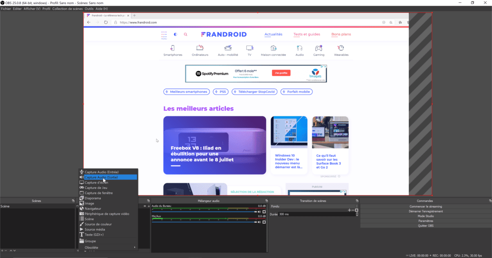This screenshot has height=258, width=492.
Task: Click the Durée 300 ms field
Action: (x=316, y=214)
